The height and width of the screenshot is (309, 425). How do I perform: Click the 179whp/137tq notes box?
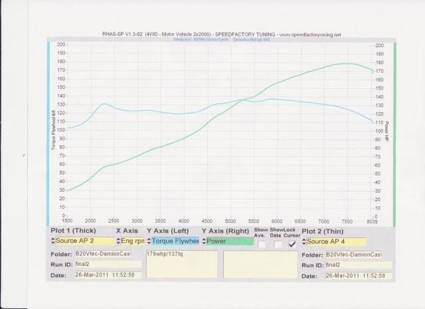point(182,264)
